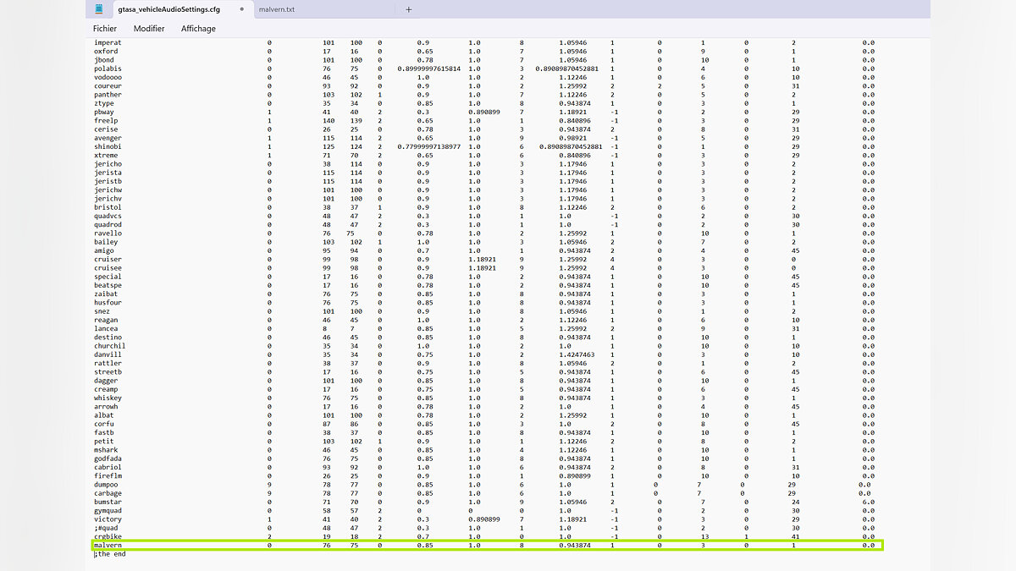Screen dimensions: 1016x571
Task: Click the 'crgbike' vehicle name
Action: click(x=108, y=536)
